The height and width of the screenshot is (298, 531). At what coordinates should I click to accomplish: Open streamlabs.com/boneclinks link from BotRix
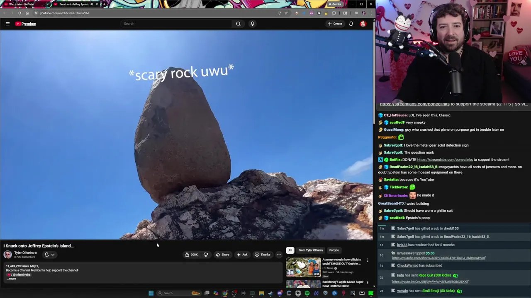click(x=445, y=160)
